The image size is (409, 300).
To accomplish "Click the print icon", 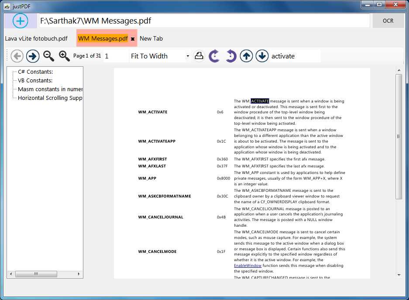I will tap(199, 56).
